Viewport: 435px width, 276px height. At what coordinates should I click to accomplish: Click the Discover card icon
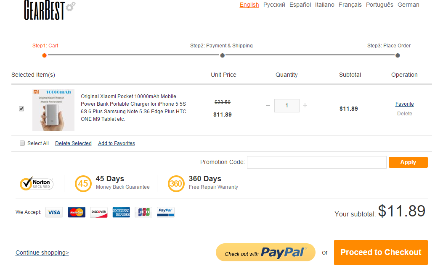99,212
